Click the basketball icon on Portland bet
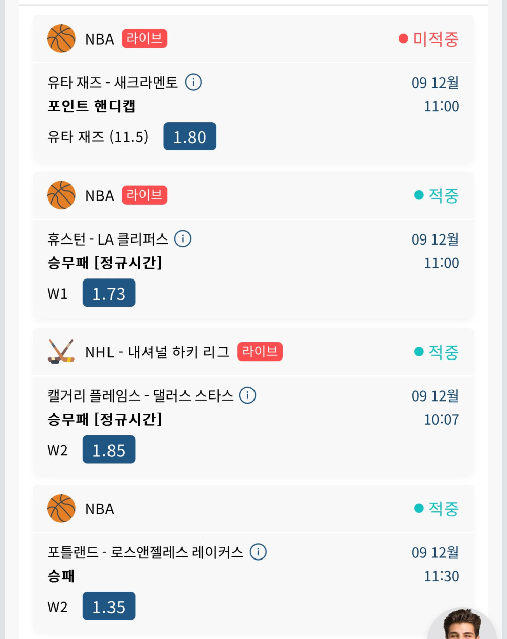 (61, 508)
